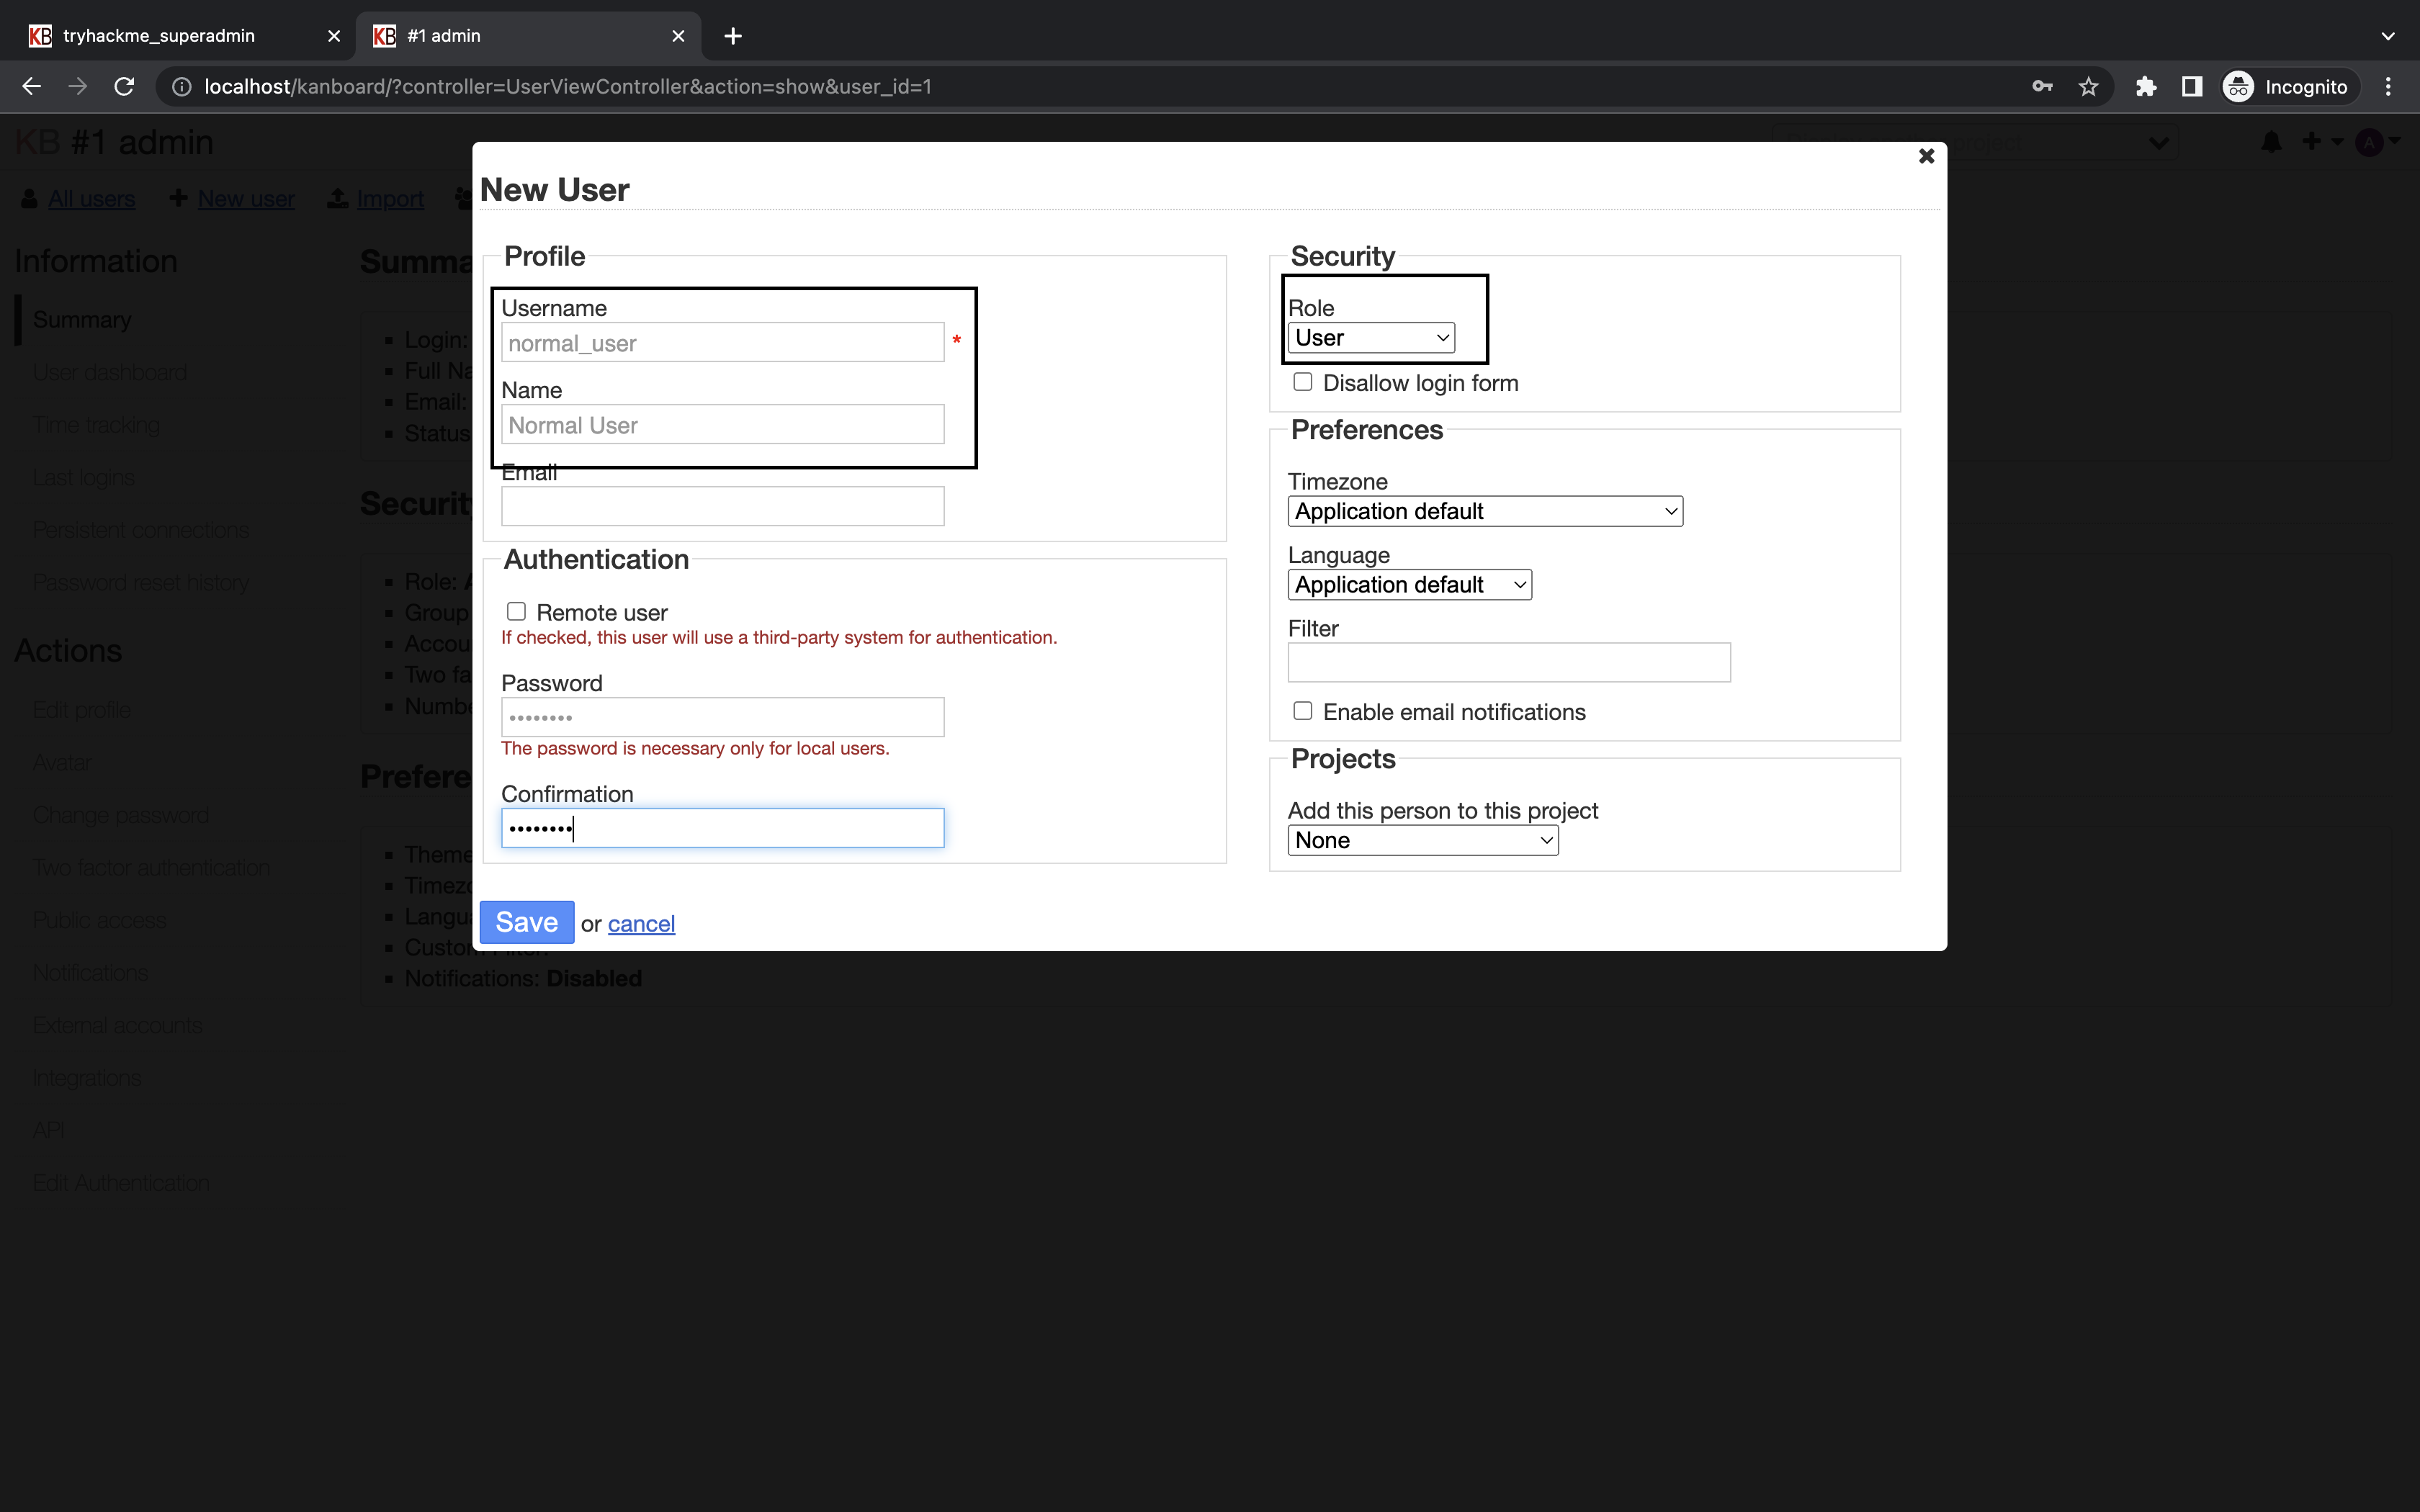Open the browser extensions puzzle icon
This screenshot has width=2420, height=1512.
pos(2145,86)
